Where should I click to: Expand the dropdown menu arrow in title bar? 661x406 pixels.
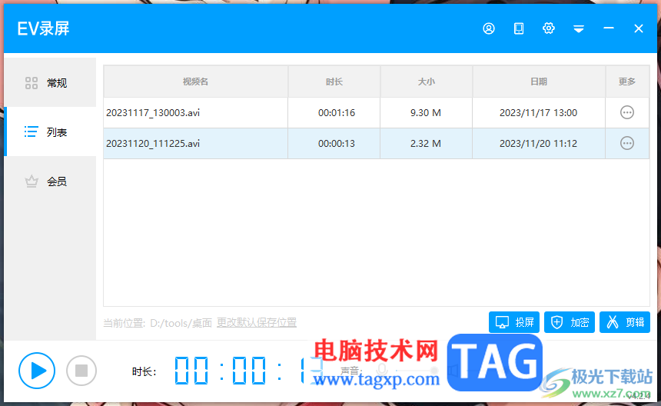tap(578, 28)
